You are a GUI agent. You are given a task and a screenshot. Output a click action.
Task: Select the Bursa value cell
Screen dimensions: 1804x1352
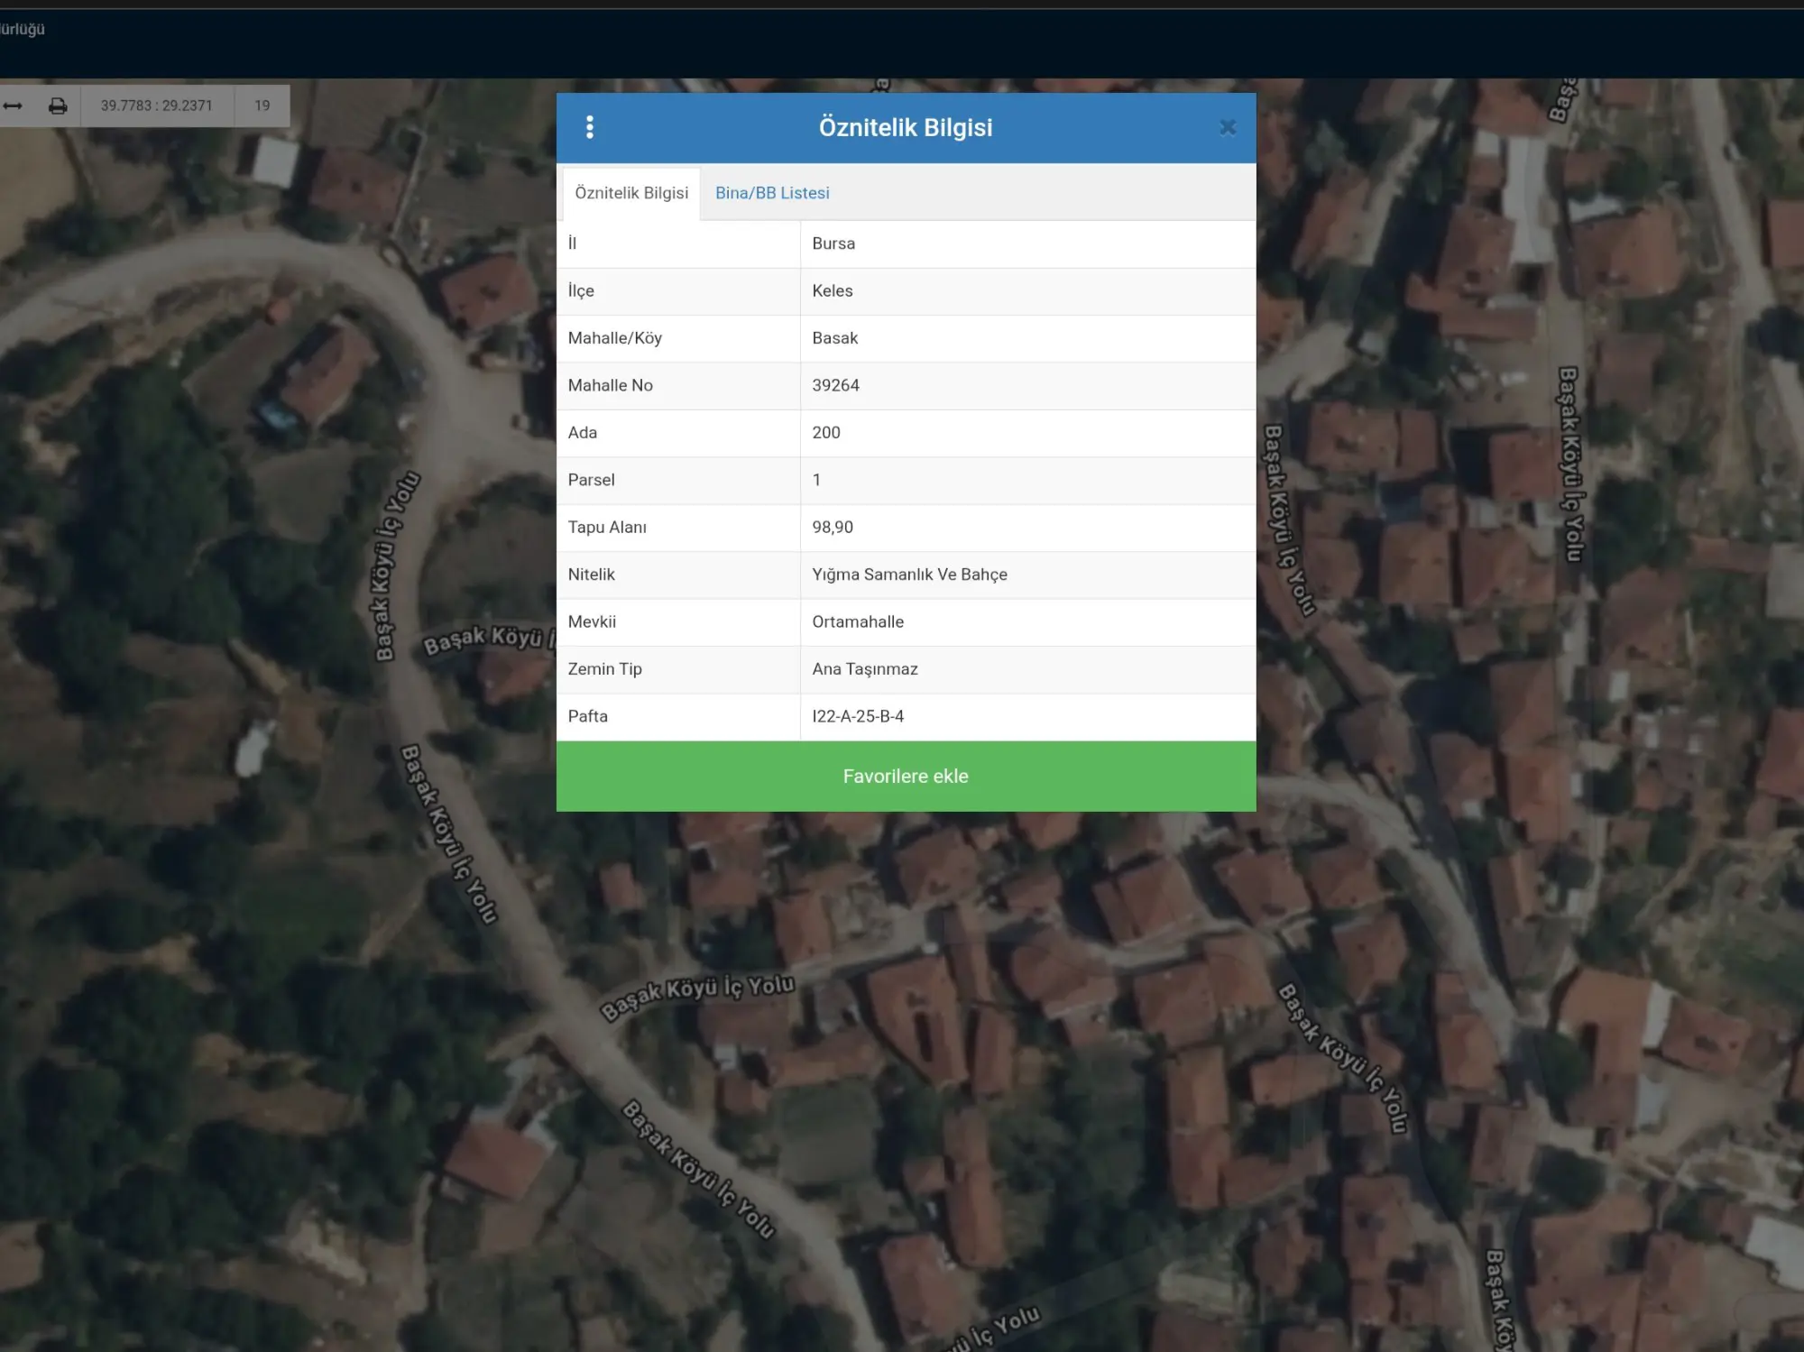pos(1027,244)
